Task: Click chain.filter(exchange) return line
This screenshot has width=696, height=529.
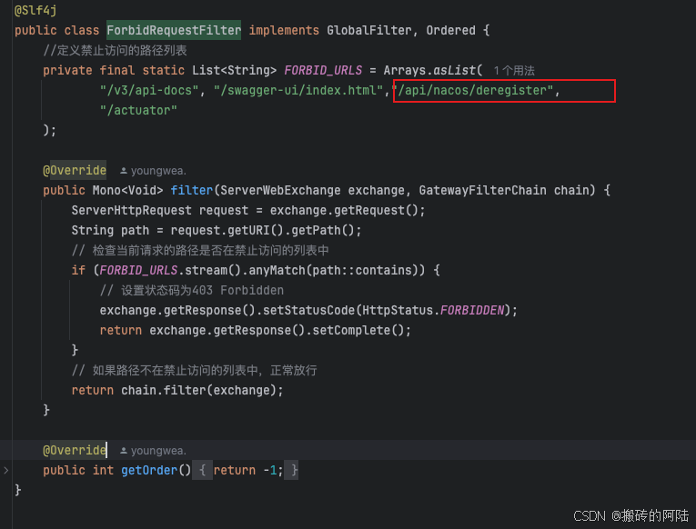Action: click(177, 390)
